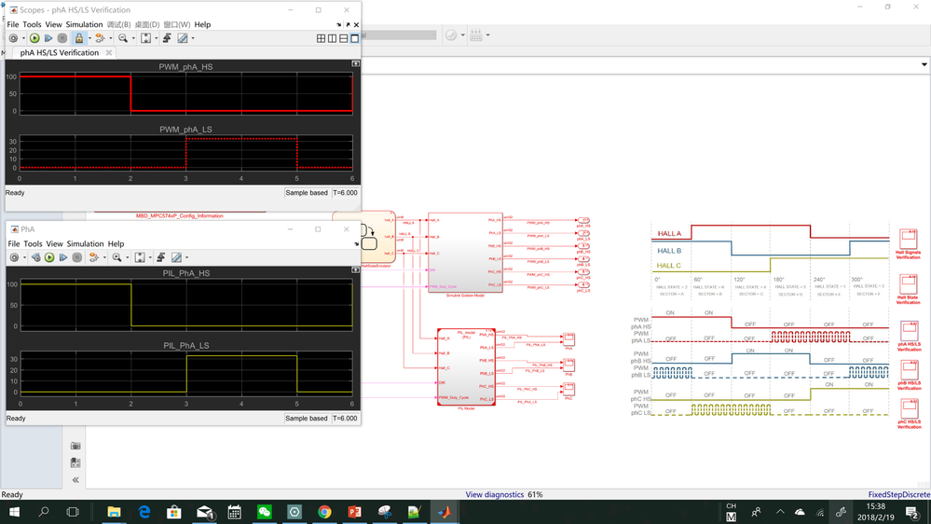
Task: Select the phA HS/LS Verification tab
Action: coord(60,52)
